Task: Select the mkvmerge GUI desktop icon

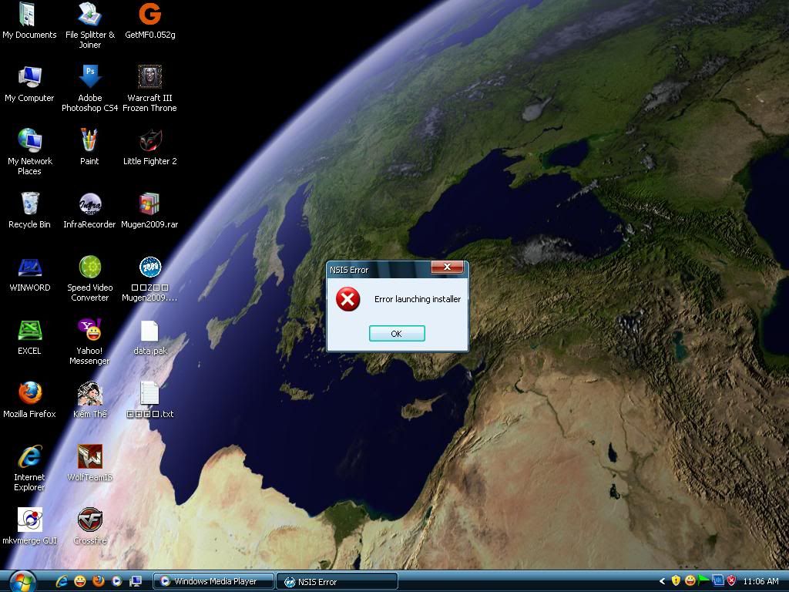Action: coord(29,526)
